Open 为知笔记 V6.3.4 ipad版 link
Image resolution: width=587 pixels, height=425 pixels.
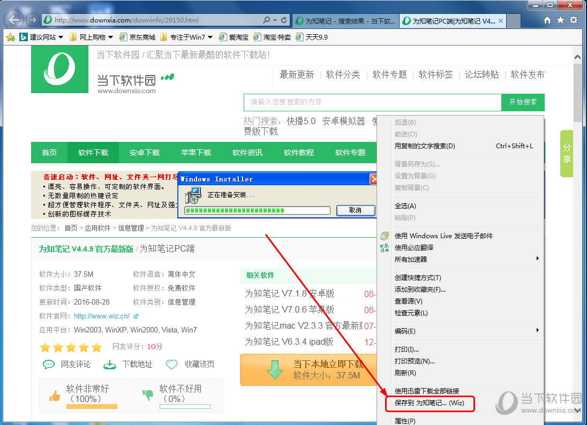[x=289, y=341]
